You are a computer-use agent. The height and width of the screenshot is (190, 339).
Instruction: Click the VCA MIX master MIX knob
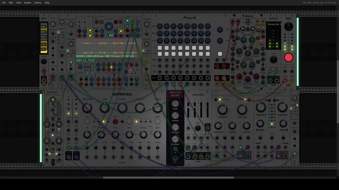click(x=198, y=128)
